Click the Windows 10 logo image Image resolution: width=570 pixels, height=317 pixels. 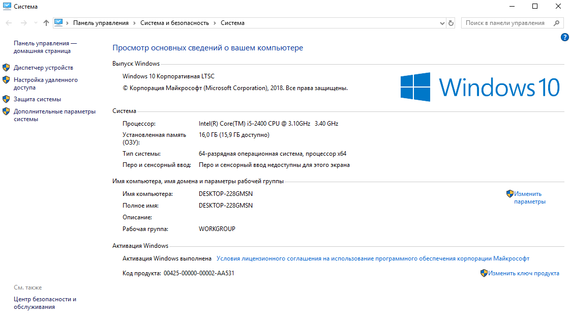click(x=479, y=87)
